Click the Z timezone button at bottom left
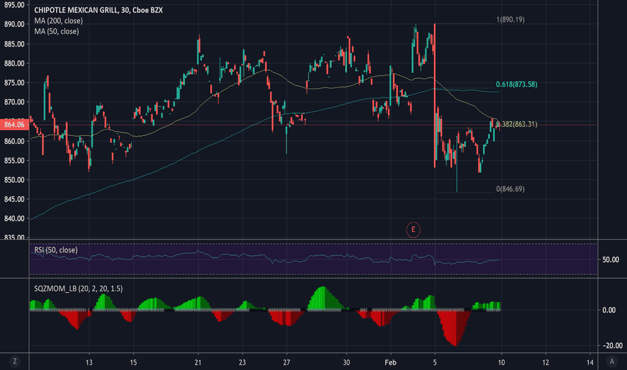 (x=15, y=362)
